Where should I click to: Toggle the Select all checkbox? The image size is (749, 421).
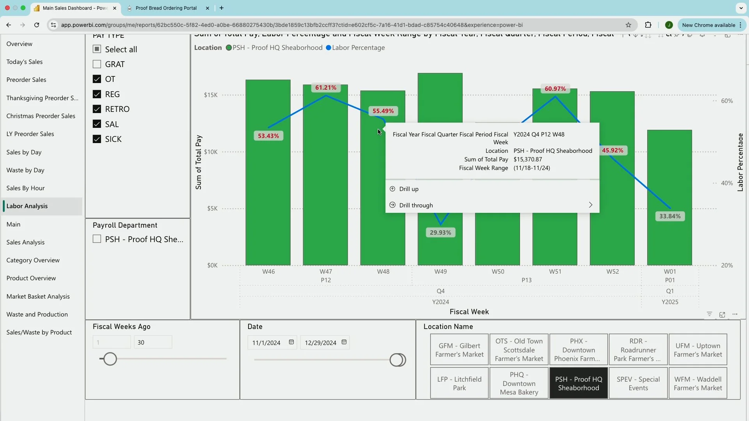[97, 49]
